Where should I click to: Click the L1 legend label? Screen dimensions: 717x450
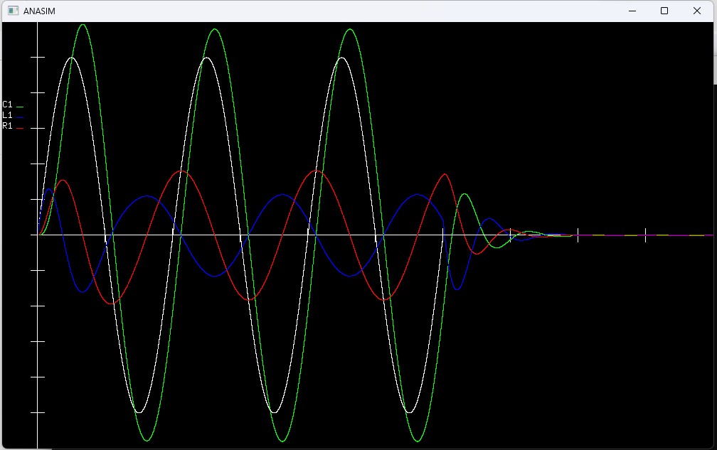pyautogui.click(x=7, y=115)
